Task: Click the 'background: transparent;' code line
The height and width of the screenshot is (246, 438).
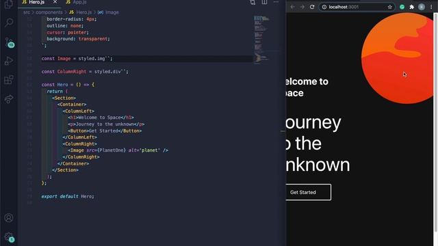Action: (x=78, y=39)
